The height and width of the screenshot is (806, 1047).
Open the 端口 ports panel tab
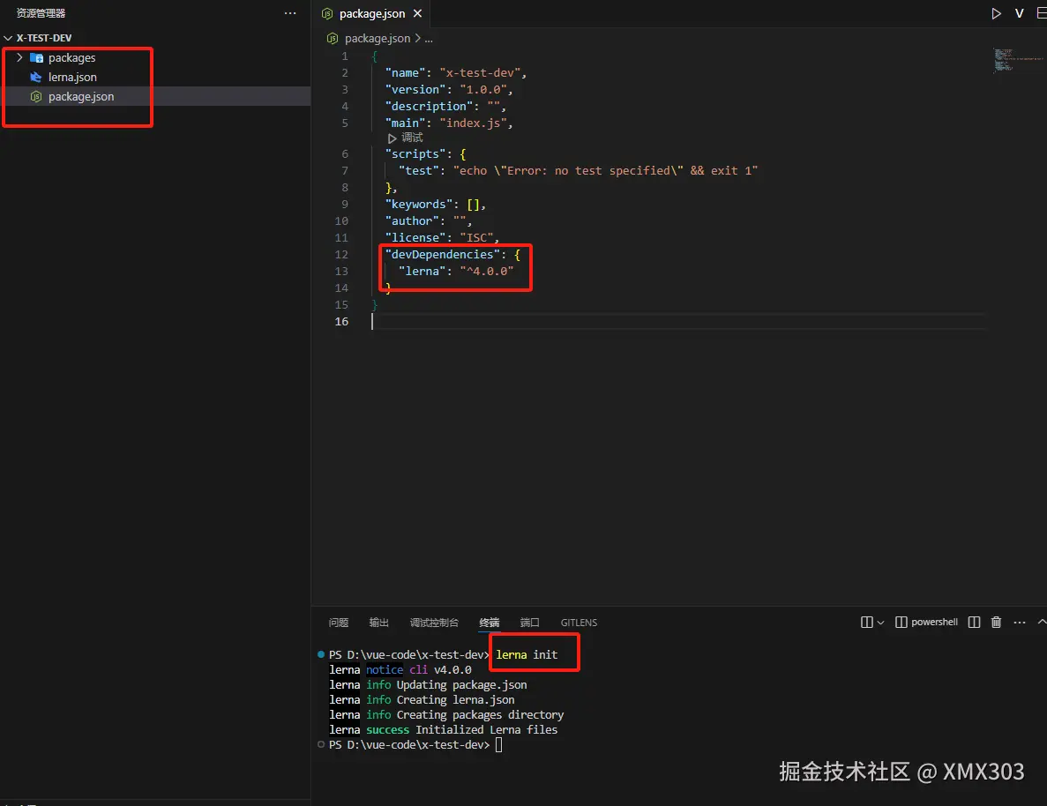tap(529, 623)
